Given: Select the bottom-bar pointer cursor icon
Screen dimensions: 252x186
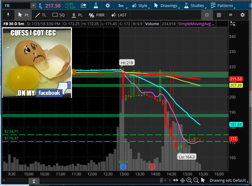Looking at the screenshot, I should coord(203,180).
